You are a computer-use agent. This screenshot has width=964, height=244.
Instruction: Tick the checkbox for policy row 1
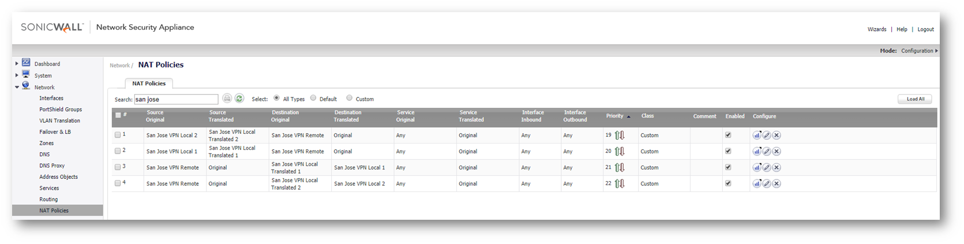tap(118, 135)
